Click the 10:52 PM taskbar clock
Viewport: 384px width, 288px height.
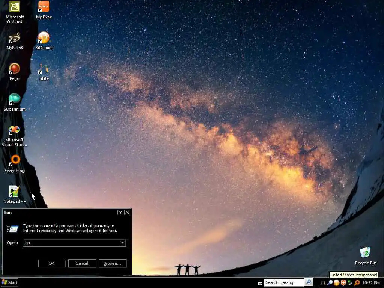click(371, 283)
